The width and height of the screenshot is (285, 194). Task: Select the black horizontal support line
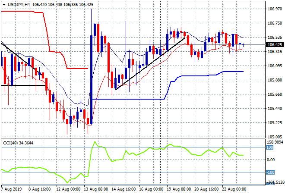23,85
